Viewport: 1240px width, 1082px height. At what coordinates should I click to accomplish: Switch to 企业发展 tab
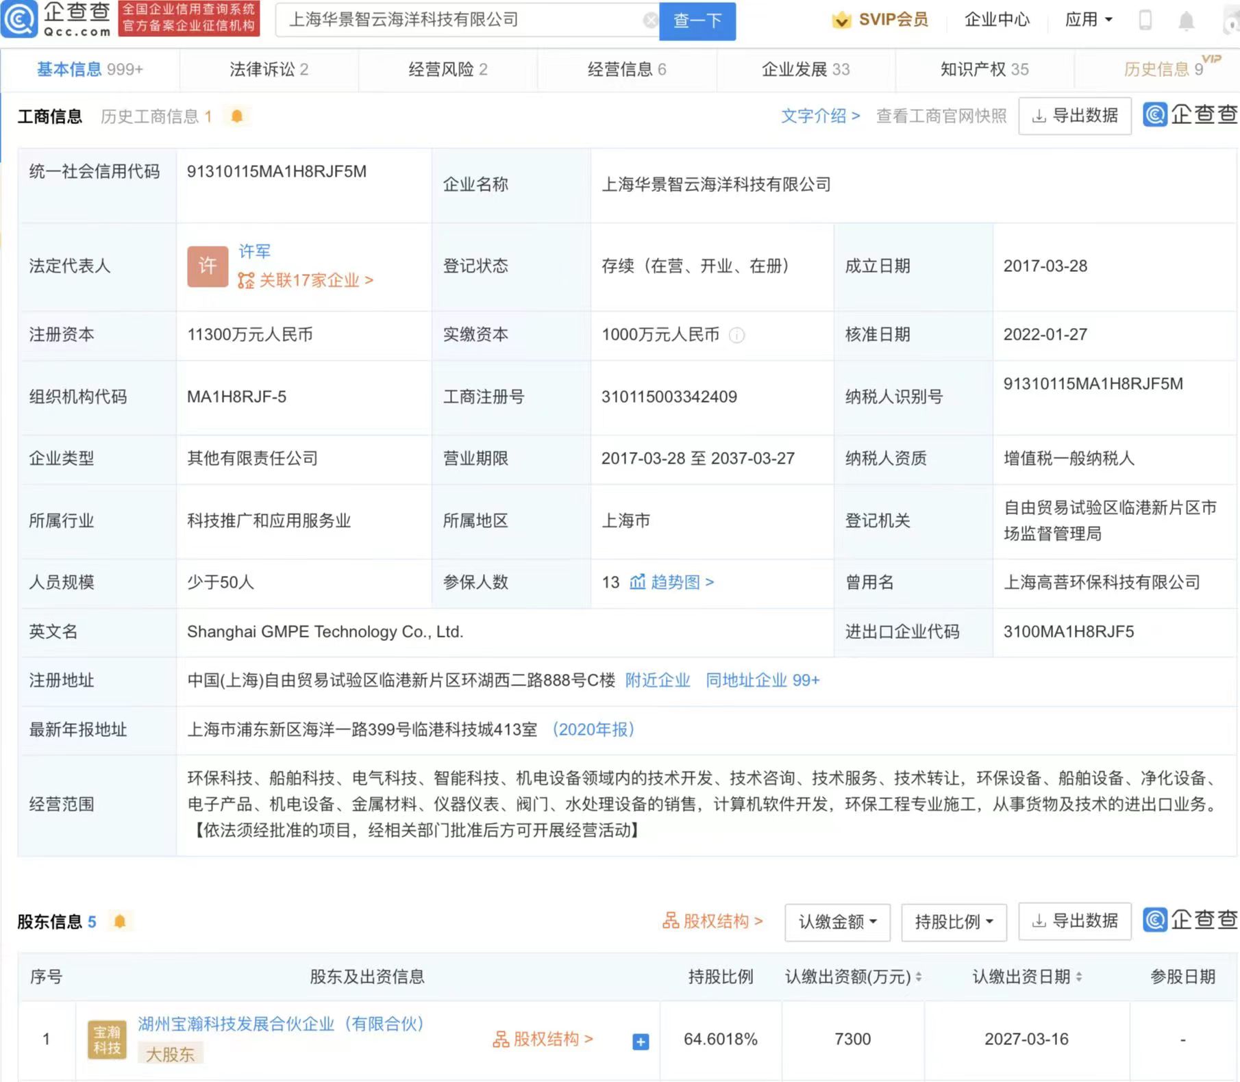pos(806,69)
